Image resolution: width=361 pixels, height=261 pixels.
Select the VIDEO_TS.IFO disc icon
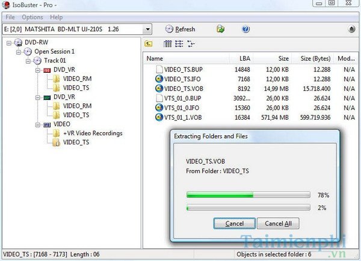(x=159, y=79)
